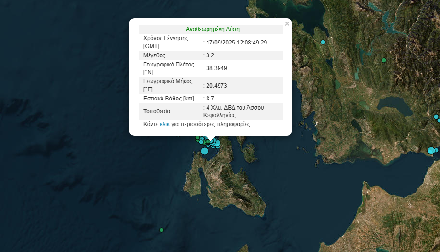Select the large cyan marker on the mainland's southern coast
The width and height of the screenshot is (440, 252).
tap(431, 151)
